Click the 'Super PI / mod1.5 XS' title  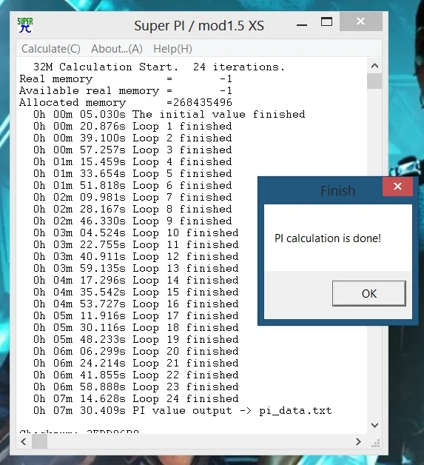click(199, 26)
